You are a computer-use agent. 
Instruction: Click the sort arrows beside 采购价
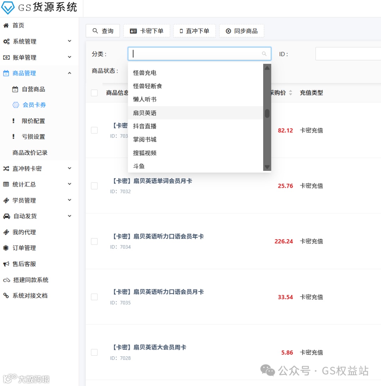click(x=291, y=93)
